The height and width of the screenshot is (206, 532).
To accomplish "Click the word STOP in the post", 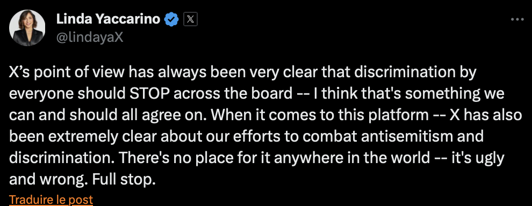I will 149,94.
